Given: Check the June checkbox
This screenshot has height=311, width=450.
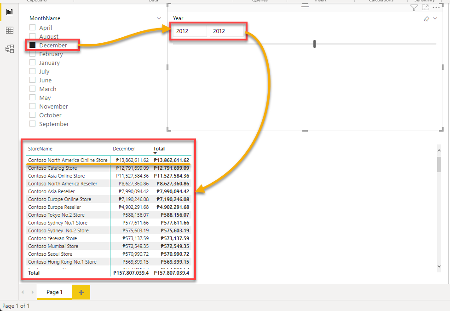Looking at the screenshot, I should (32, 80).
